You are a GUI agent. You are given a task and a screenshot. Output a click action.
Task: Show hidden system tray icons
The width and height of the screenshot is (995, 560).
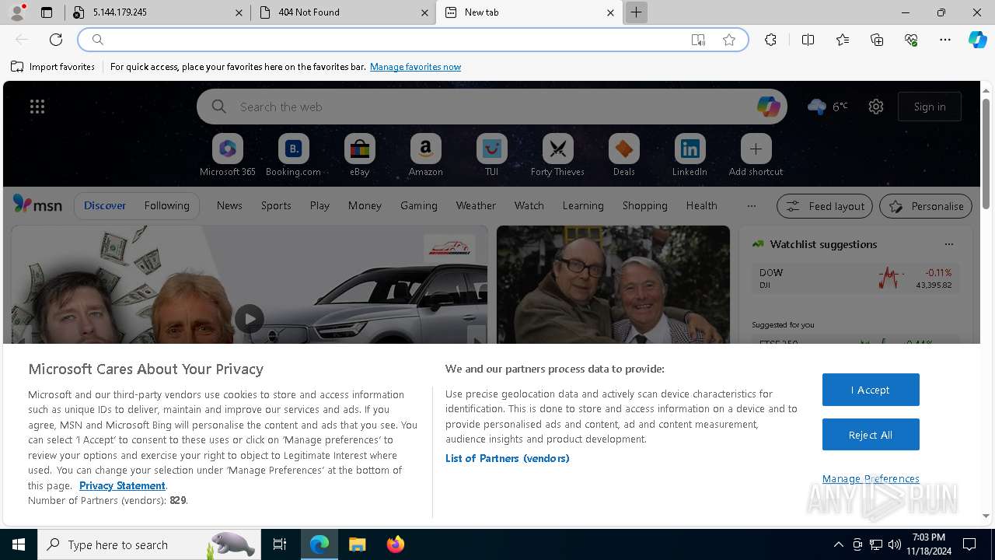[x=838, y=544]
